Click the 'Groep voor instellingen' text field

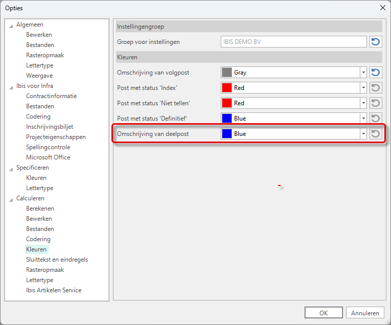pyautogui.click(x=293, y=42)
